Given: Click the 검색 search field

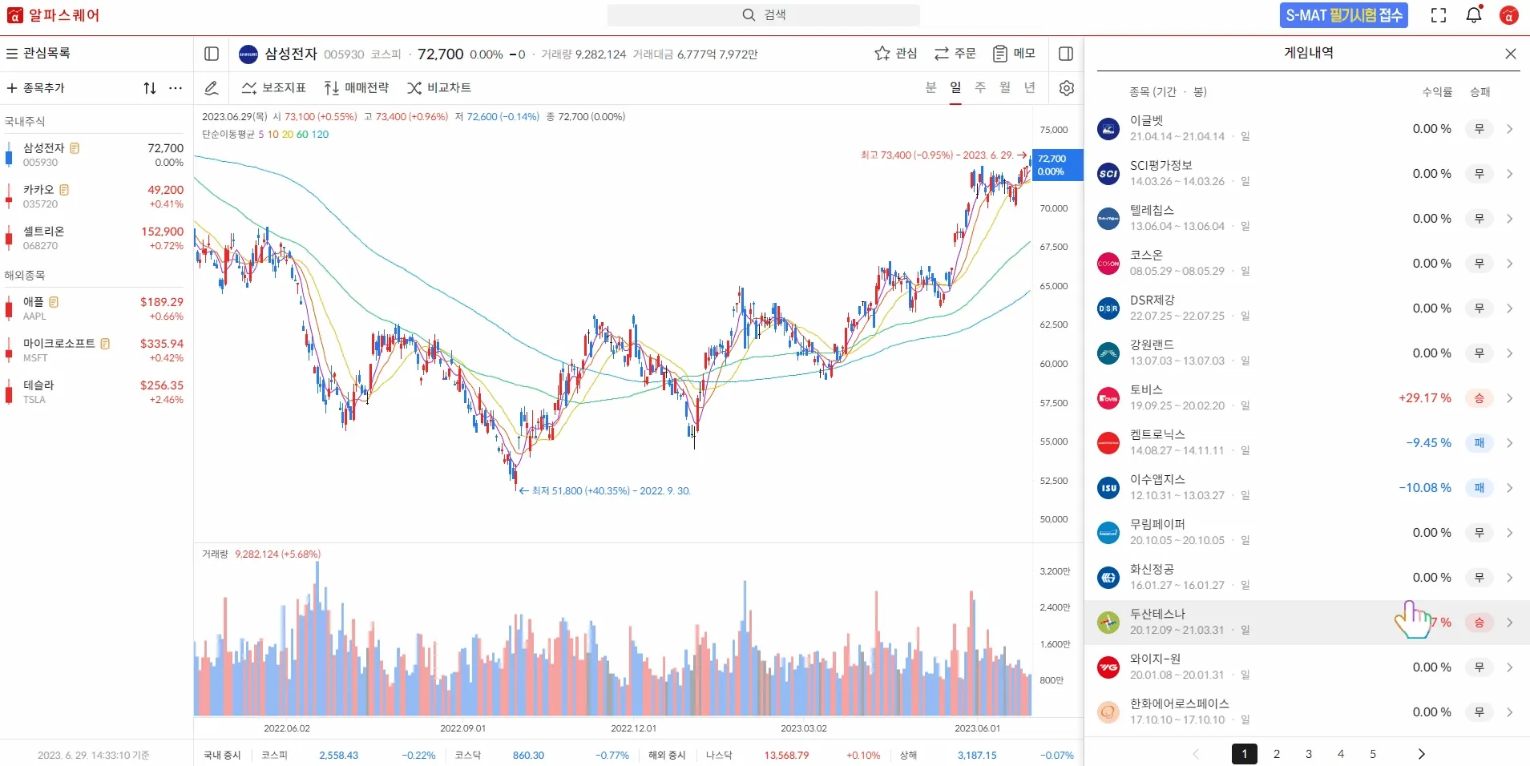Looking at the screenshot, I should [763, 15].
